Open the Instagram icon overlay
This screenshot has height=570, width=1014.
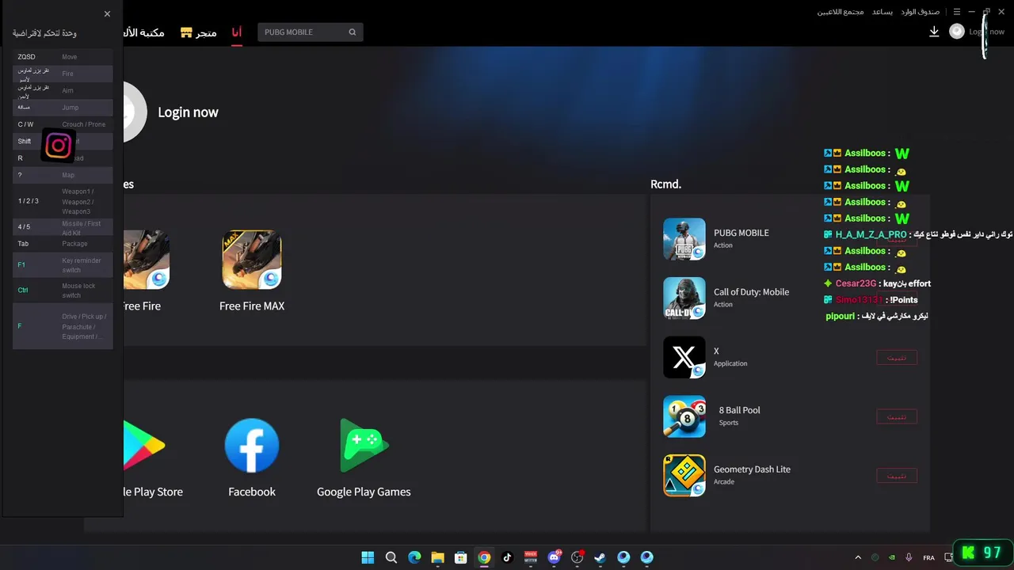(58, 146)
